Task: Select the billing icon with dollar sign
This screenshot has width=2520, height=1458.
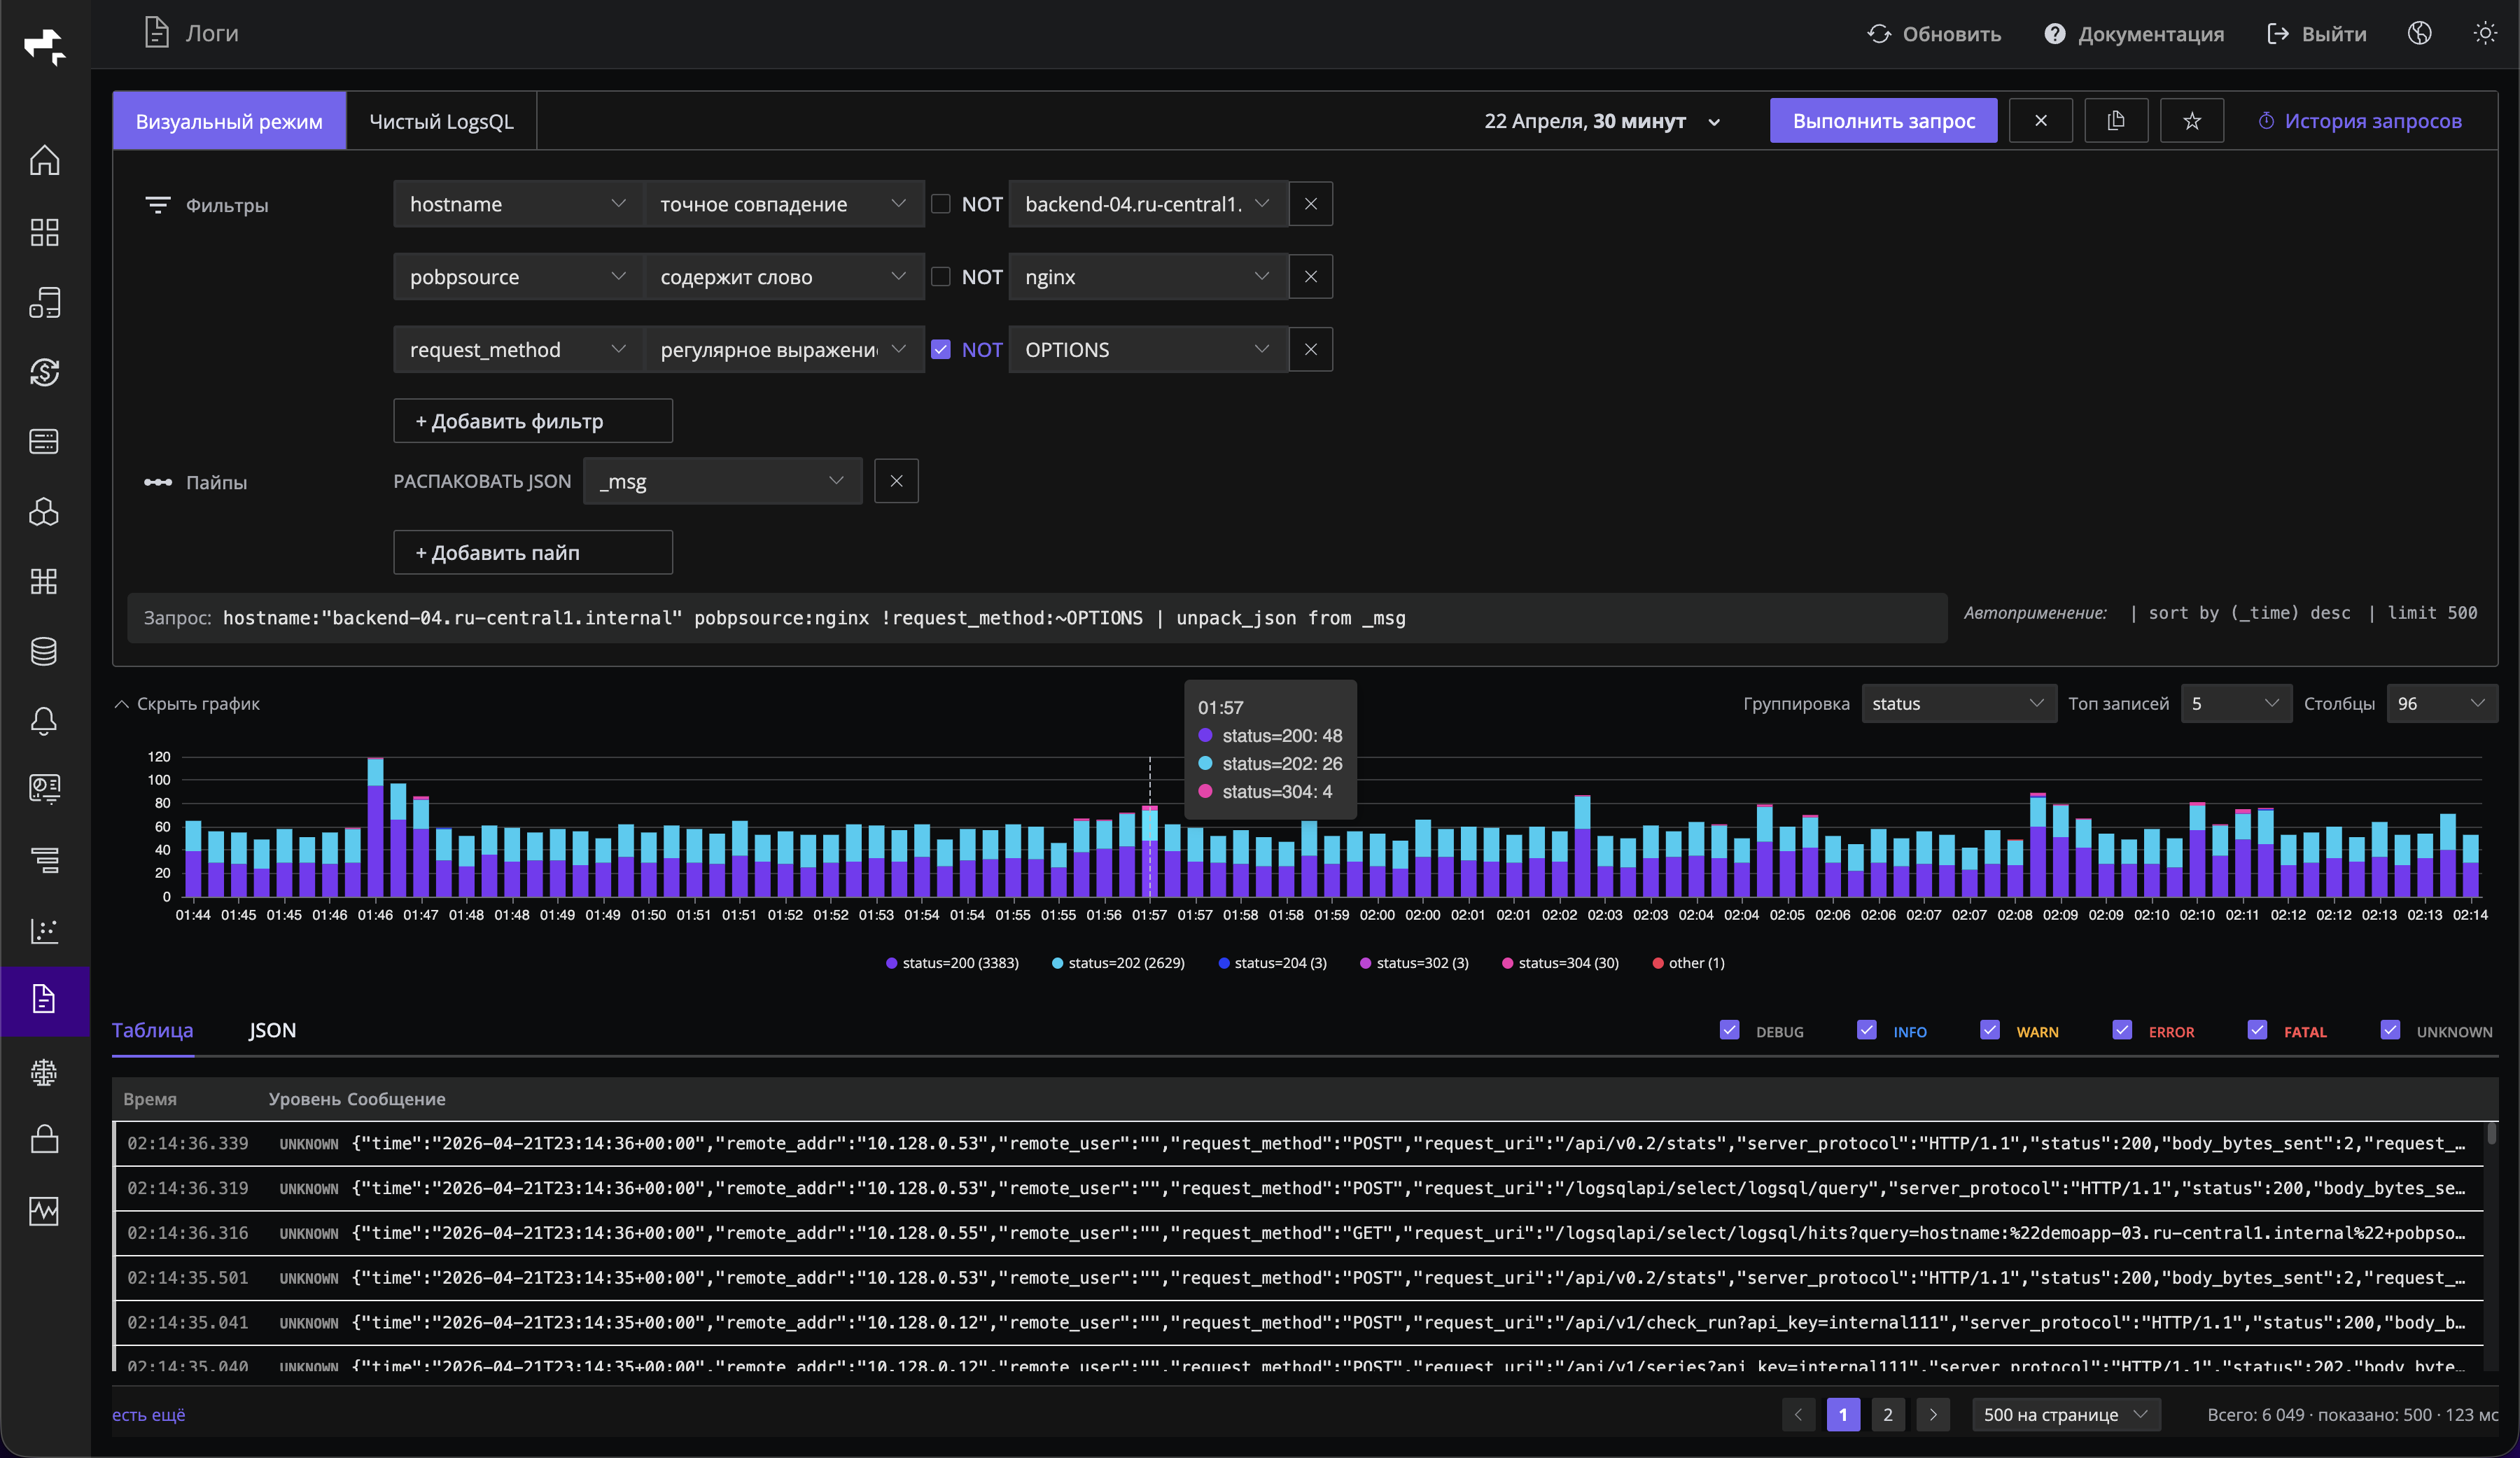Action: [44, 372]
